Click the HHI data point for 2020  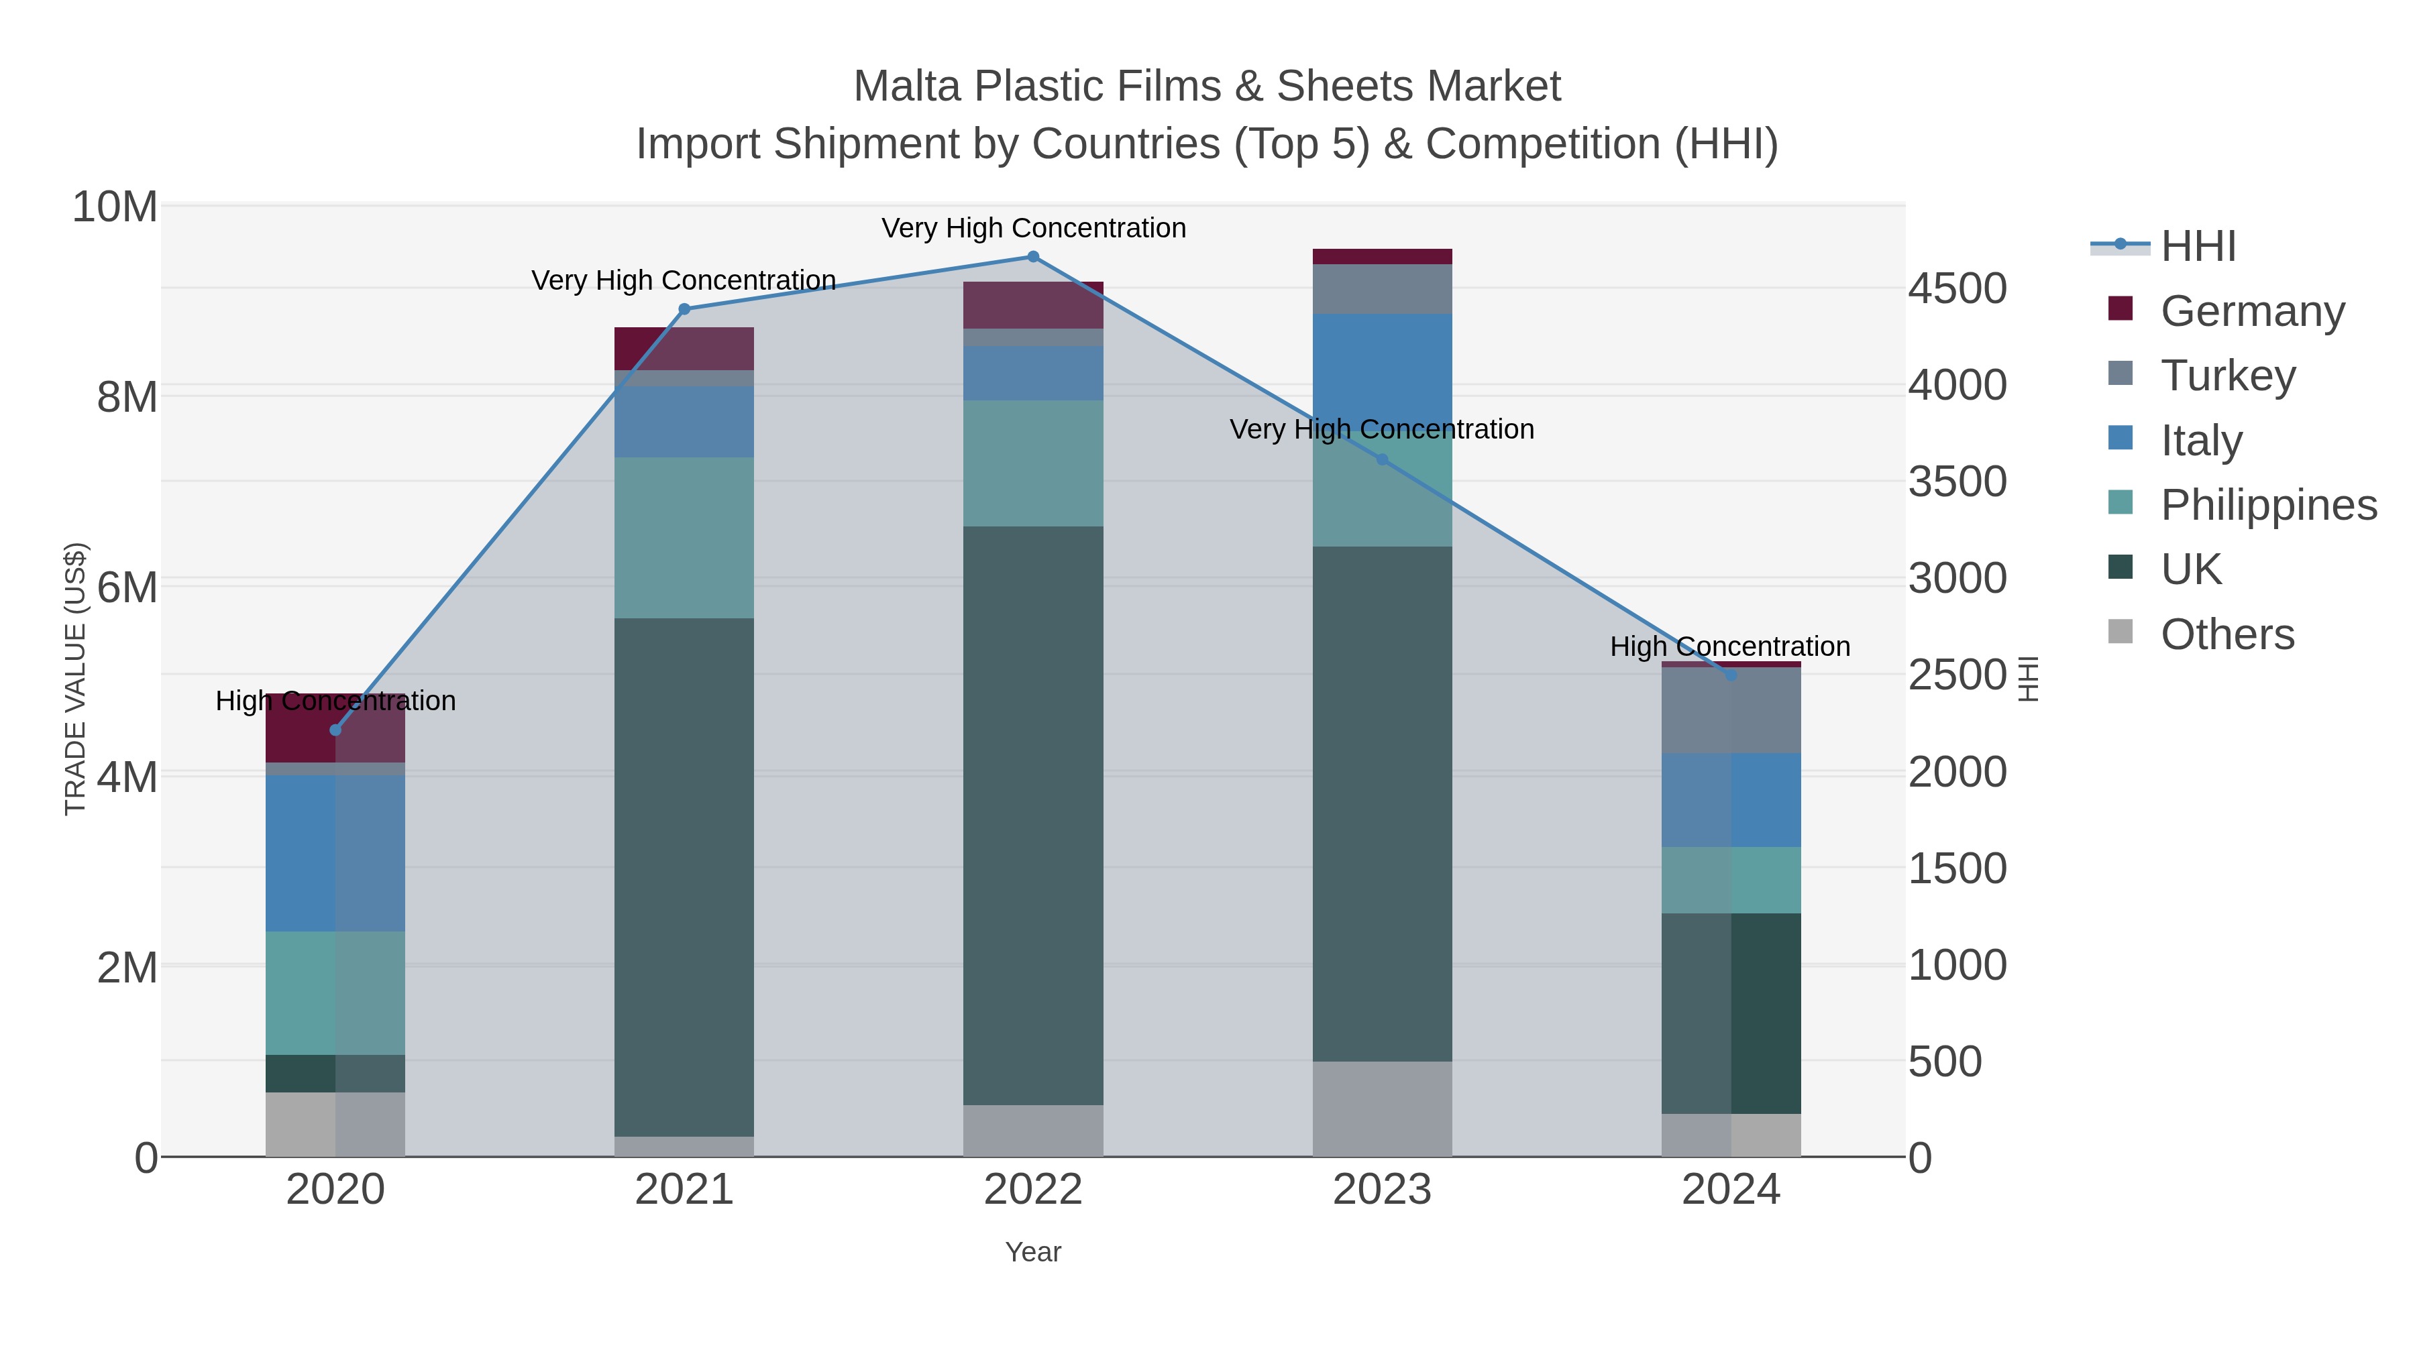[335, 730]
